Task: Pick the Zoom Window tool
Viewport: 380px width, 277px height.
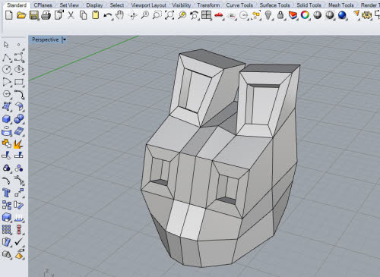Action: pos(157,15)
